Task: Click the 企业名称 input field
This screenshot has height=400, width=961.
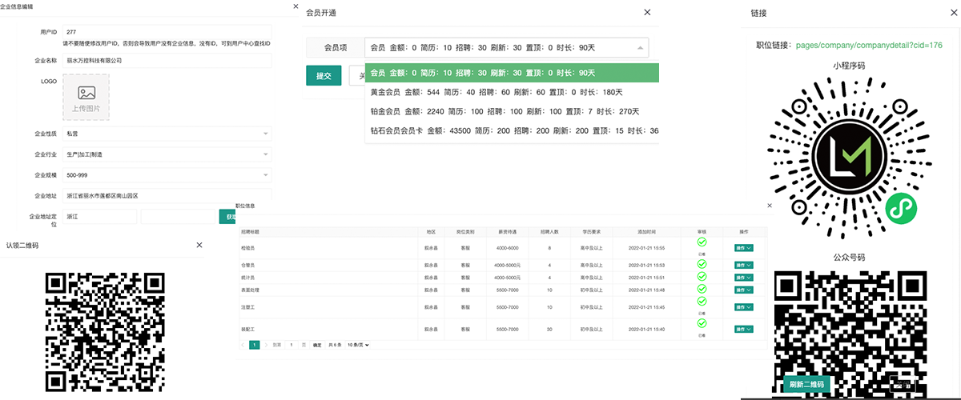Action: click(167, 60)
